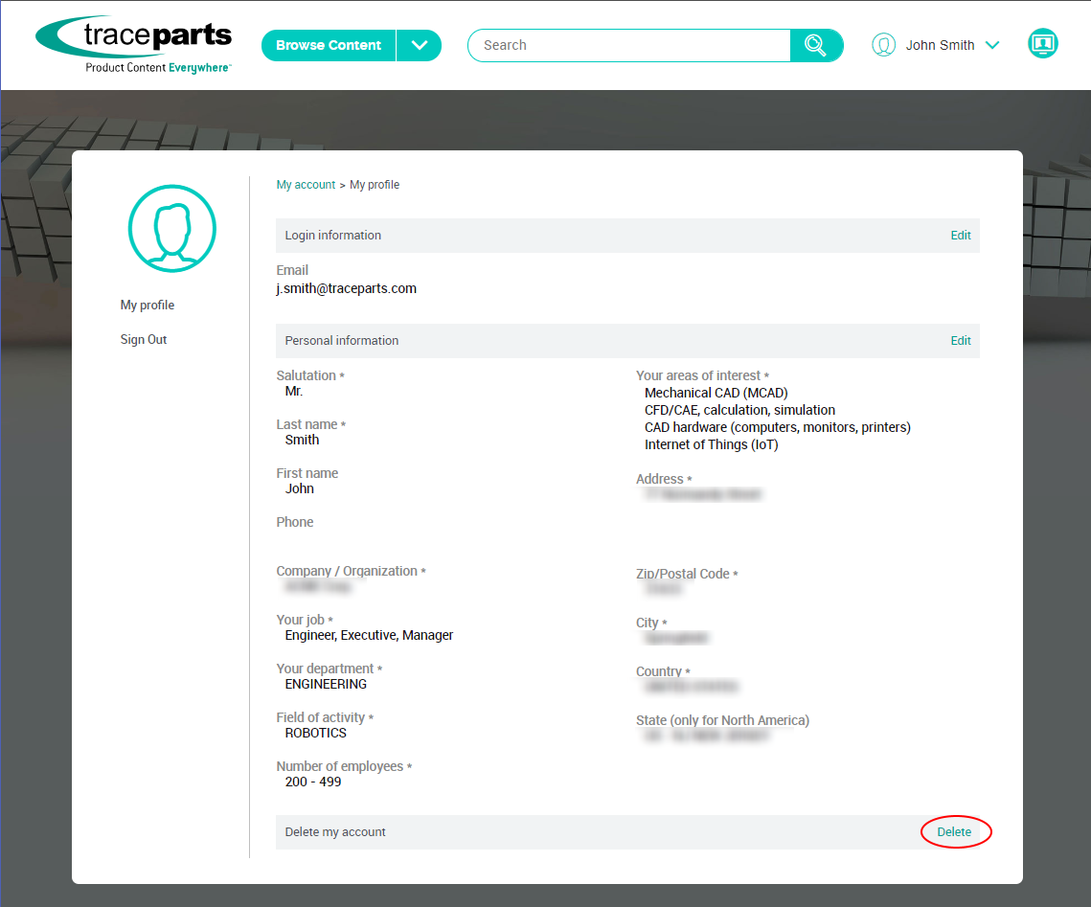This screenshot has width=1091, height=907.
Task: Edit the Personal information section
Action: (960, 341)
